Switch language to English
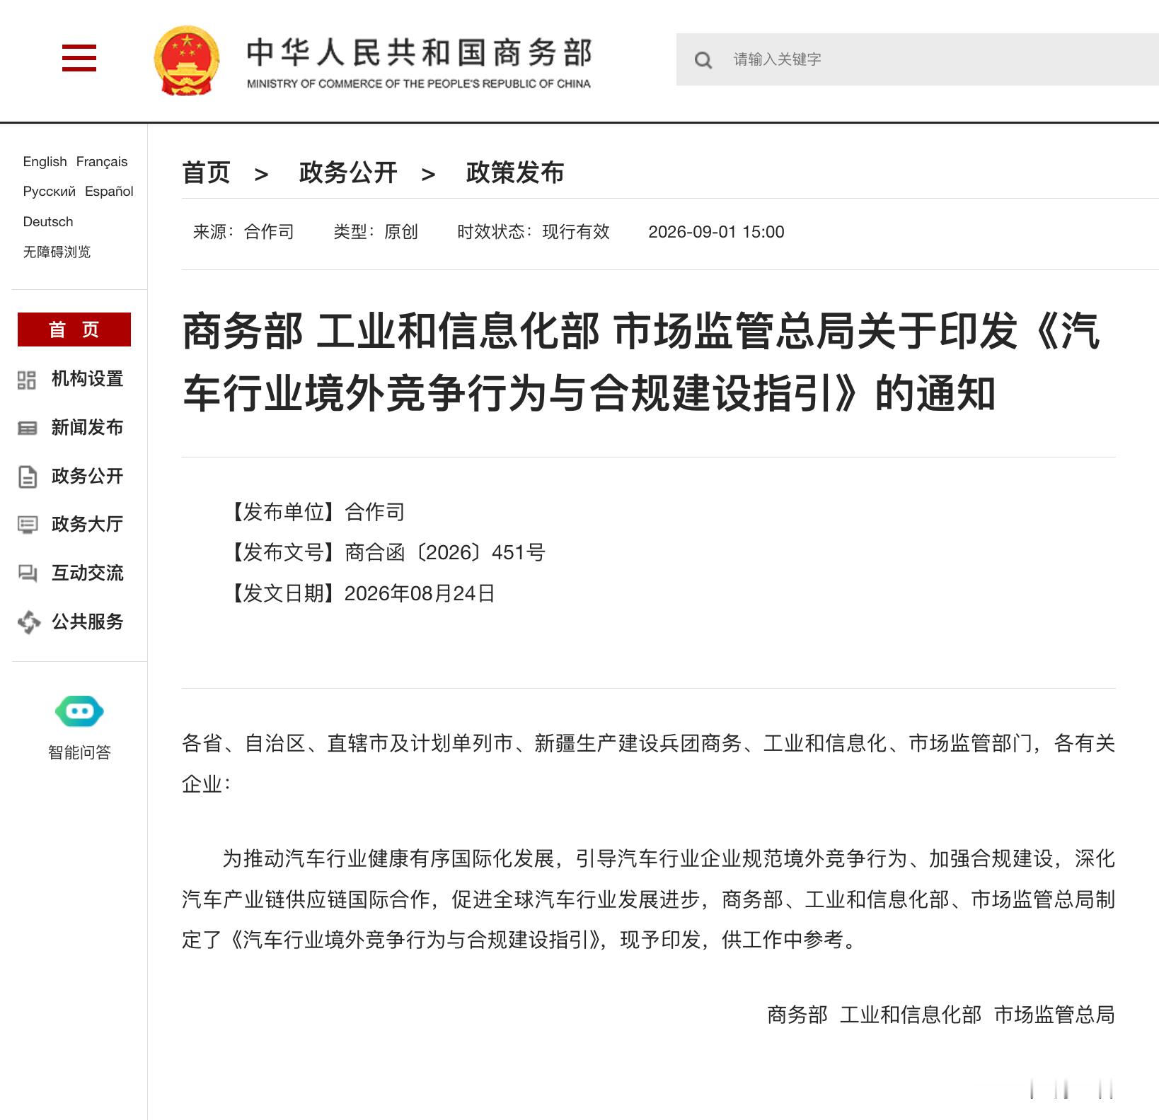This screenshot has width=1159, height=1120. (45, 161)
